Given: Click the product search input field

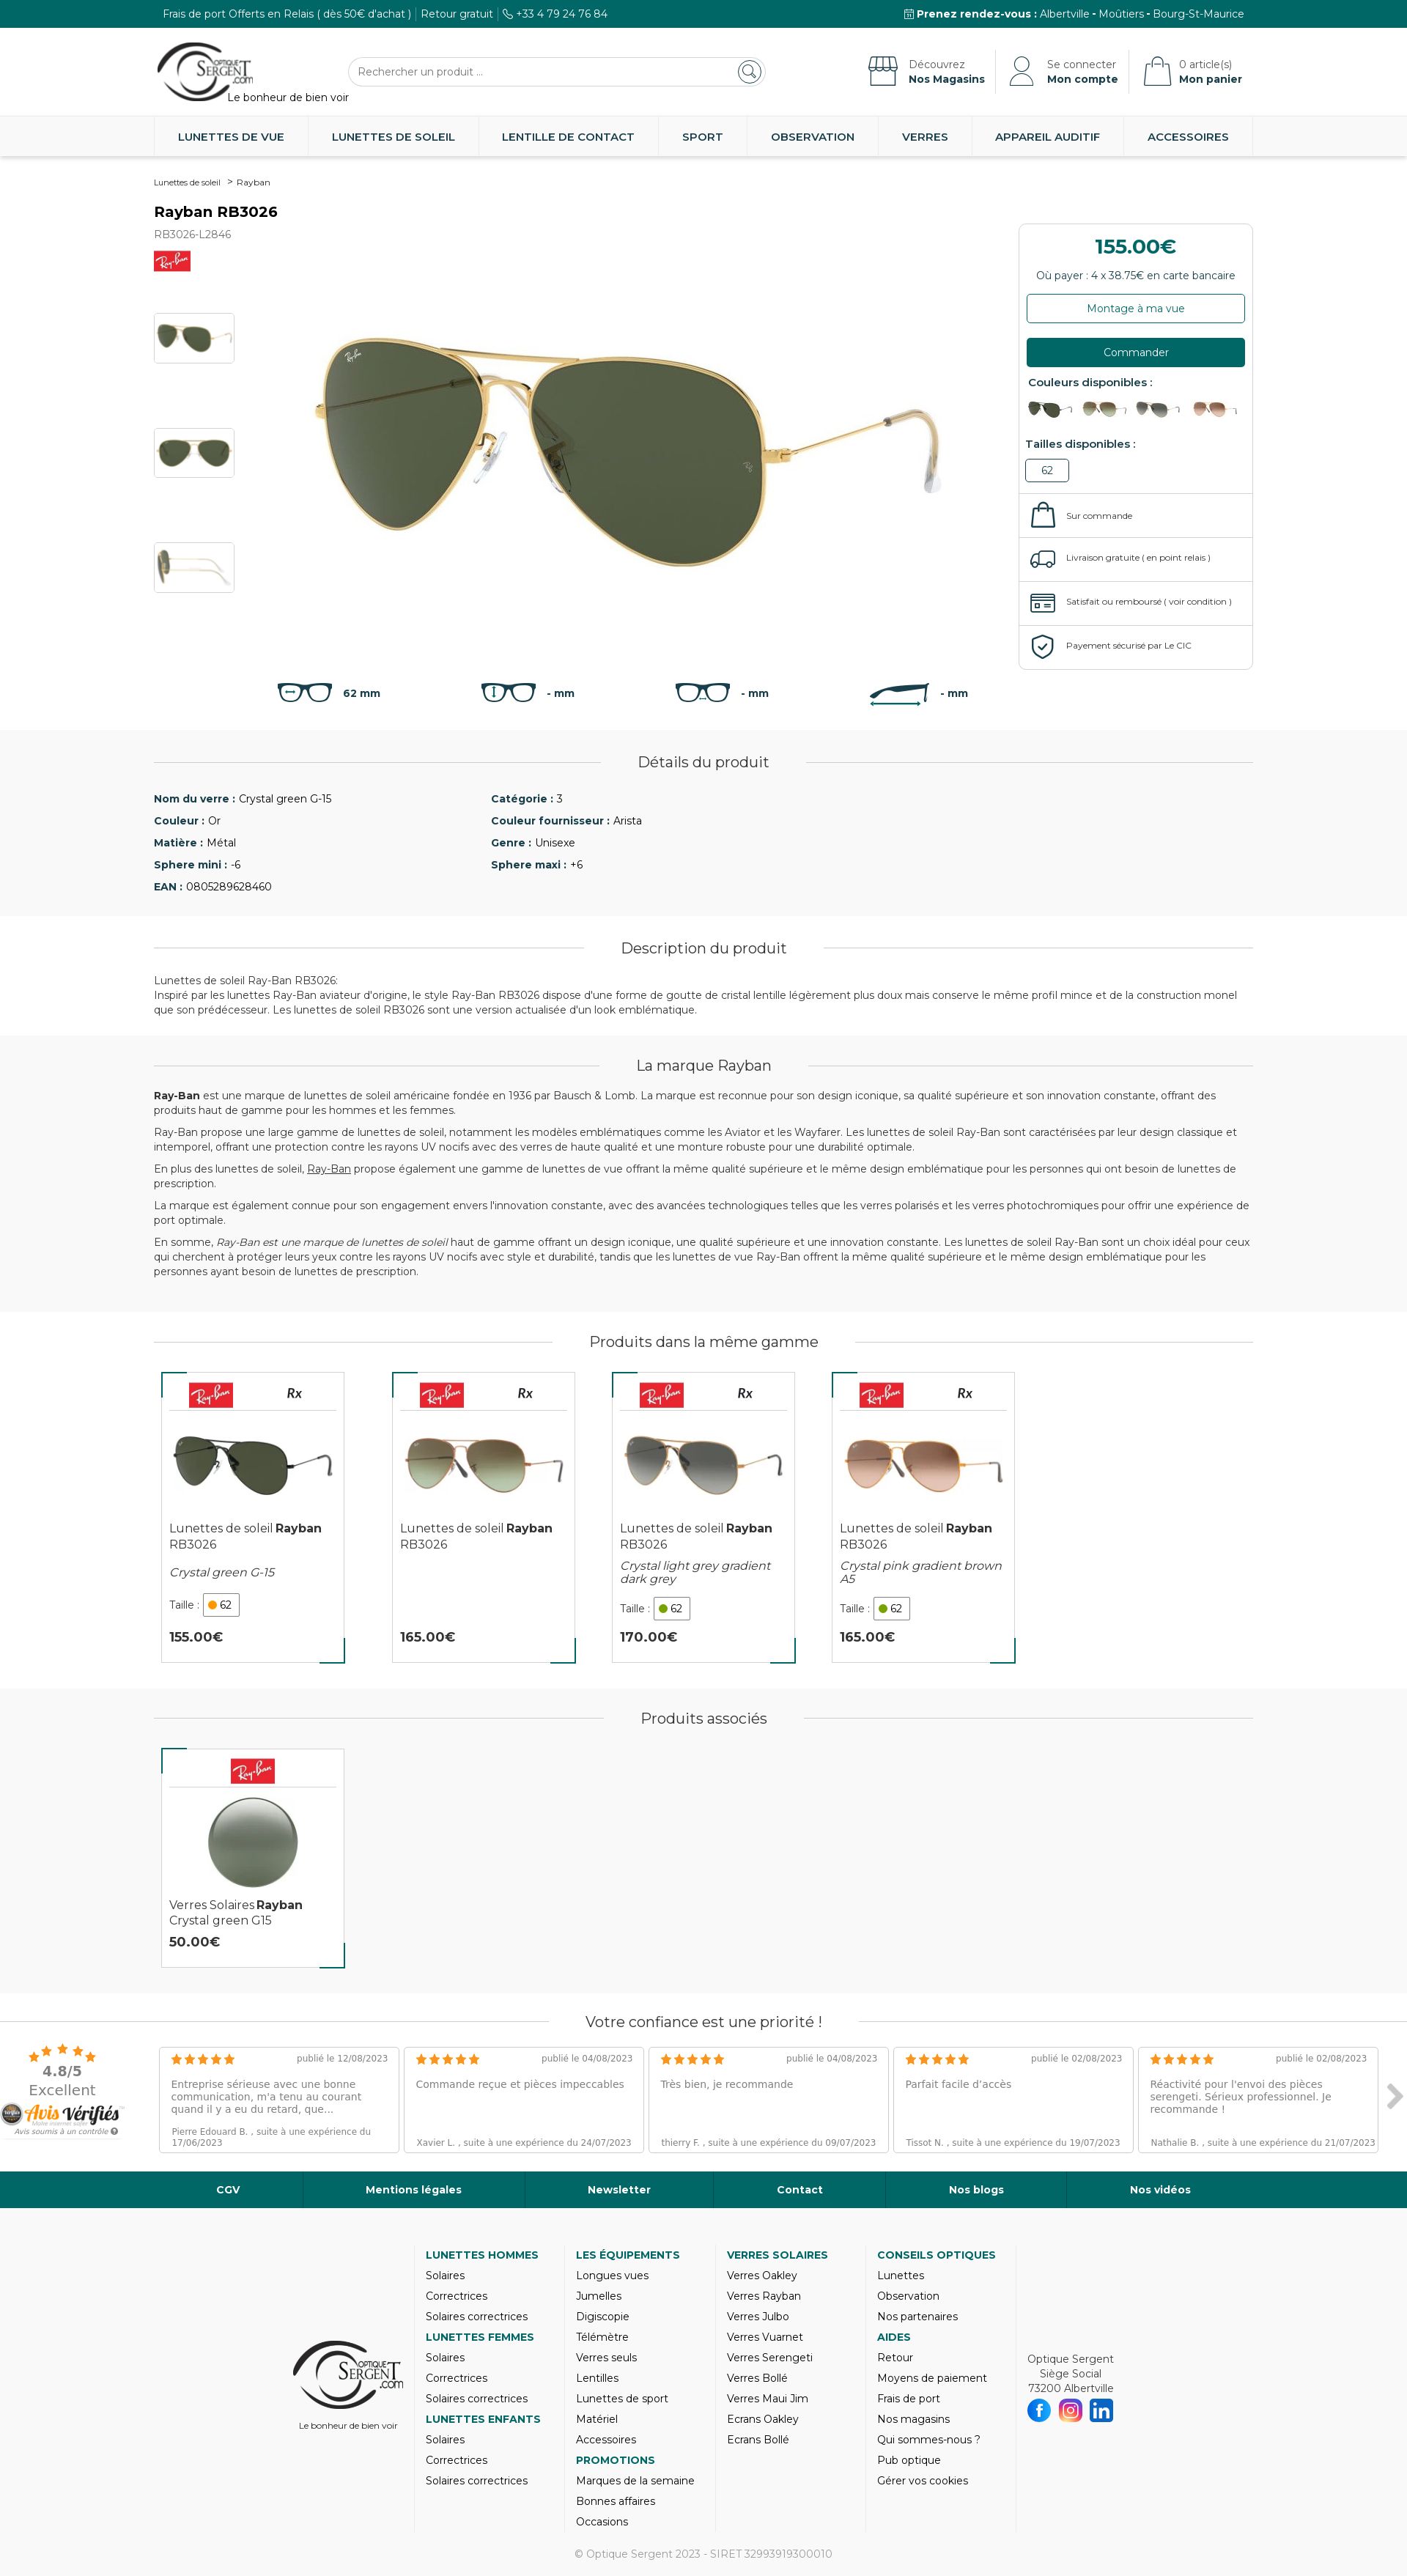Looking at the screenshot, I should (545, 72).
